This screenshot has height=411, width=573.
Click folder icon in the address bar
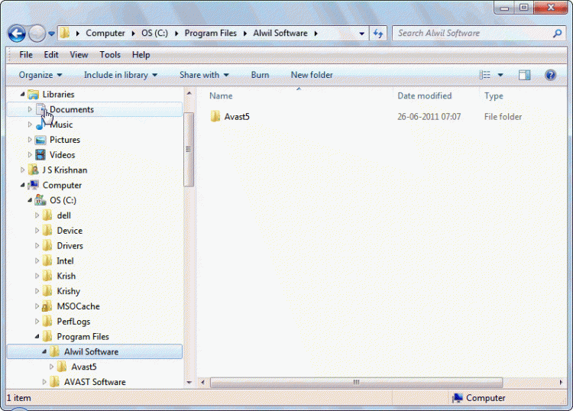(65, 33)
